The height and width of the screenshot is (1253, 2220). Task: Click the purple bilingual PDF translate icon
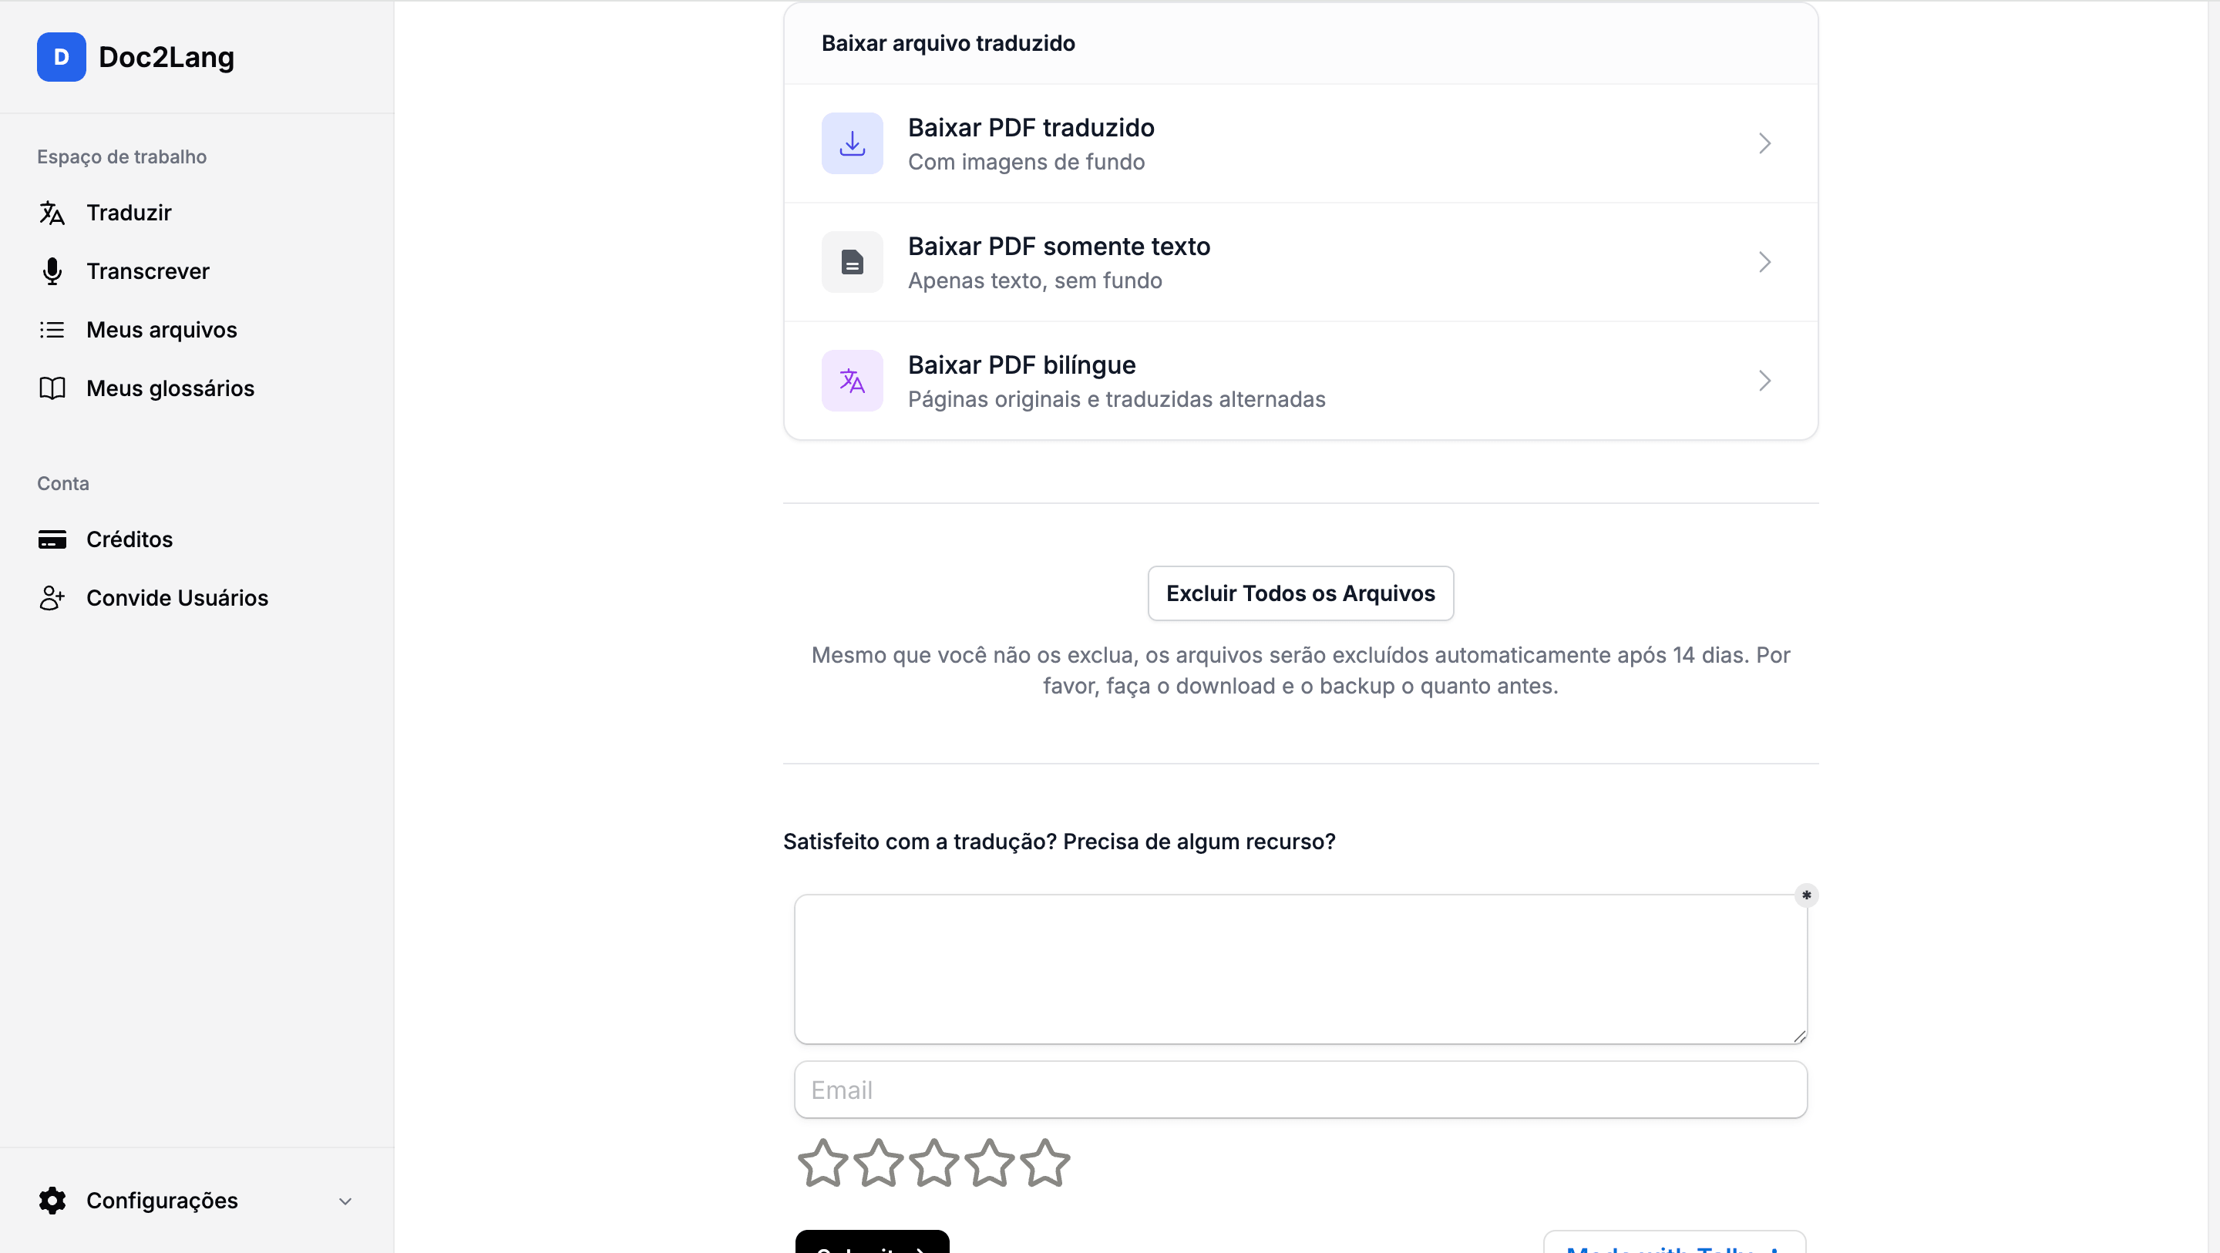(x=853, y=381)
